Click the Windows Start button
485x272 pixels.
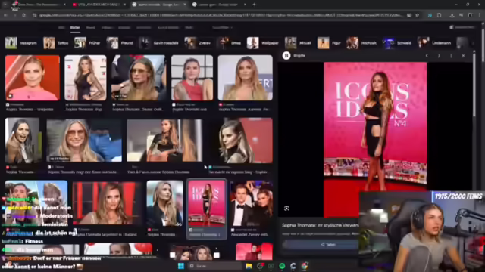181,266
